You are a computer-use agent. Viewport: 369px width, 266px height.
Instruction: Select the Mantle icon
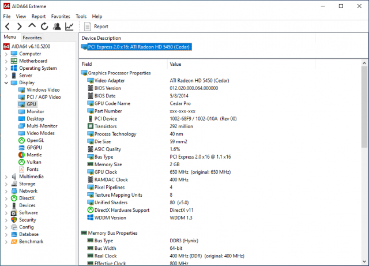pyautogui.click(x=21, y=155)
